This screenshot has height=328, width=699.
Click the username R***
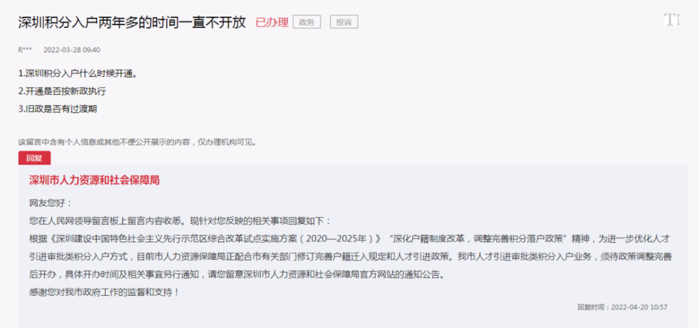point(24,50)
